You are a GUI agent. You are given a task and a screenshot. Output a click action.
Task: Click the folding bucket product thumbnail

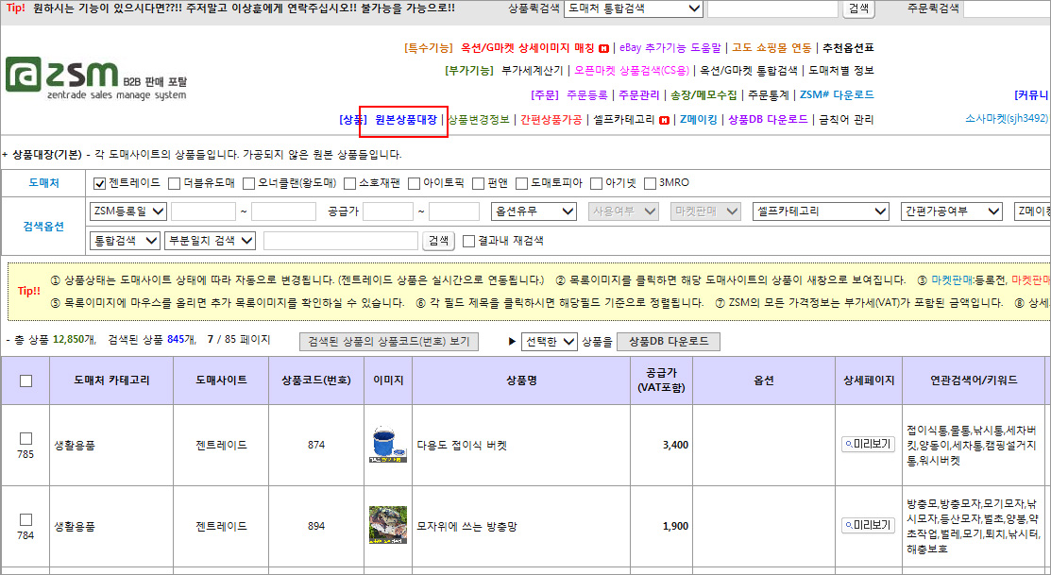tap(387, 445)
